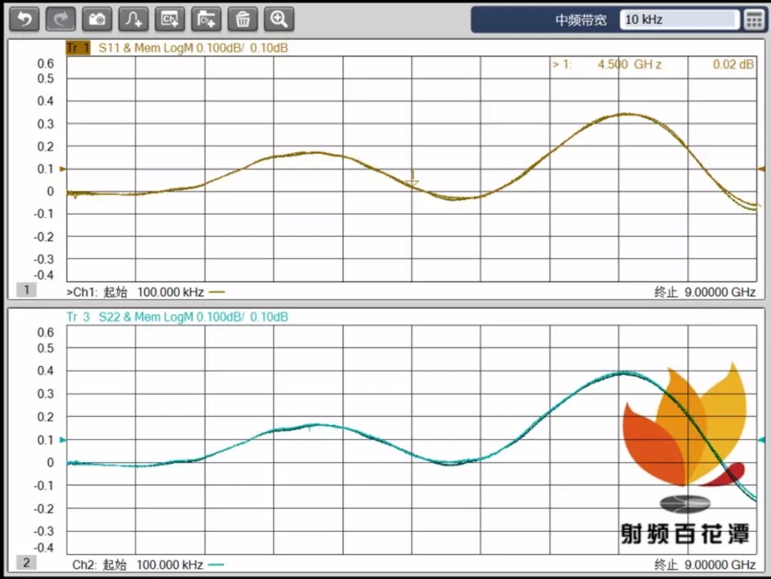
Task: Click the S11 right-side reference marker
Action: click(762, 168)
